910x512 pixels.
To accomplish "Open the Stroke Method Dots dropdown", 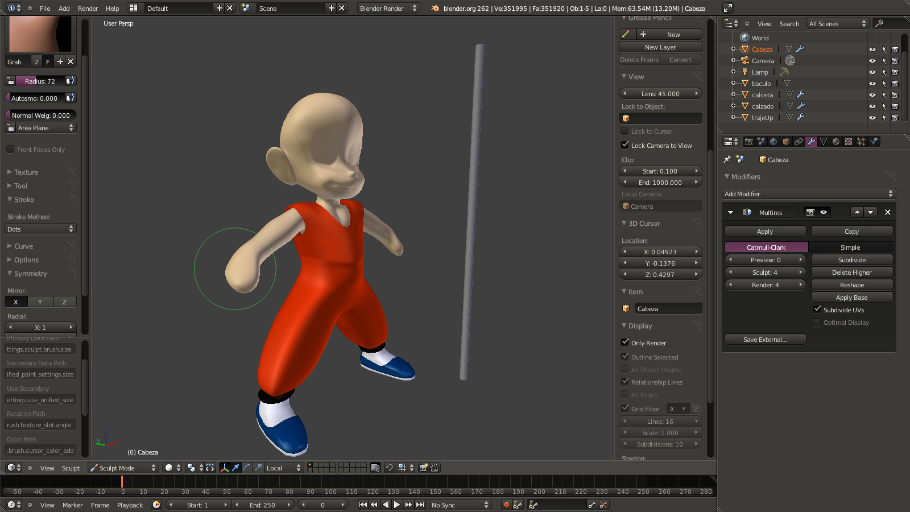I will click(x=40, y=229).
